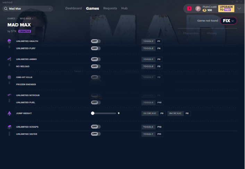
Task: Click the Game not found status text
Action: pyautogui.click(x=208, y=20)
